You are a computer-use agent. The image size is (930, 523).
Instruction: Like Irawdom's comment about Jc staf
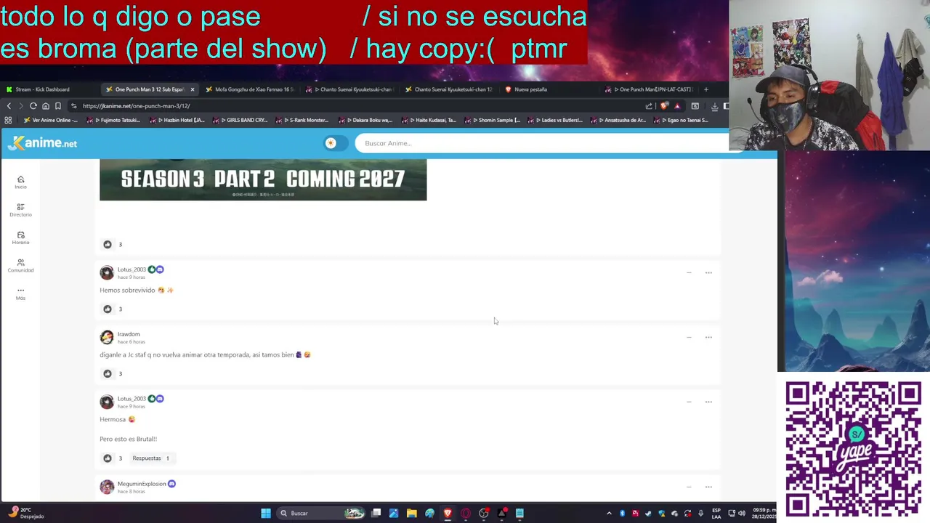coord(108,373)
